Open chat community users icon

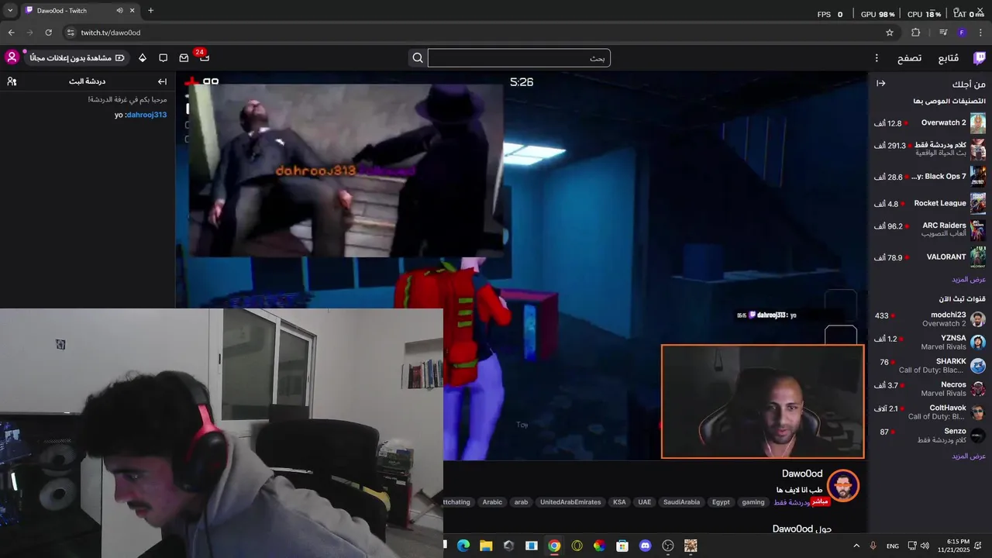12,81
